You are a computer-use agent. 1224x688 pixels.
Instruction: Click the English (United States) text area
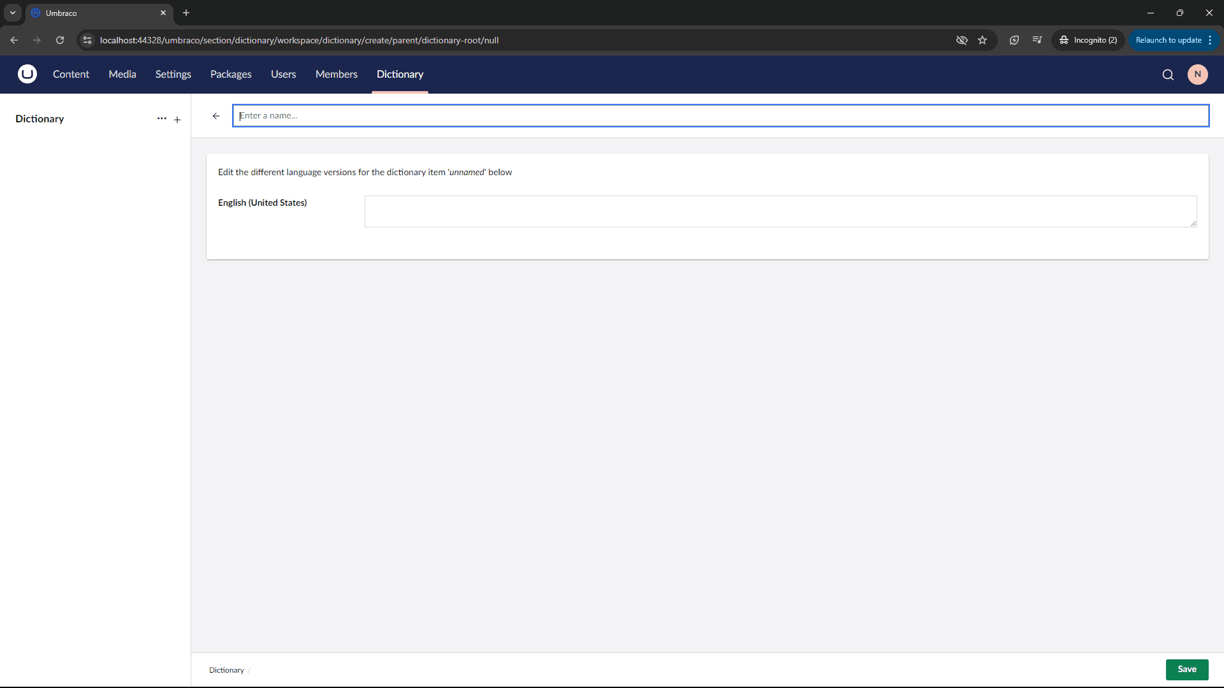tap(780, 211)
